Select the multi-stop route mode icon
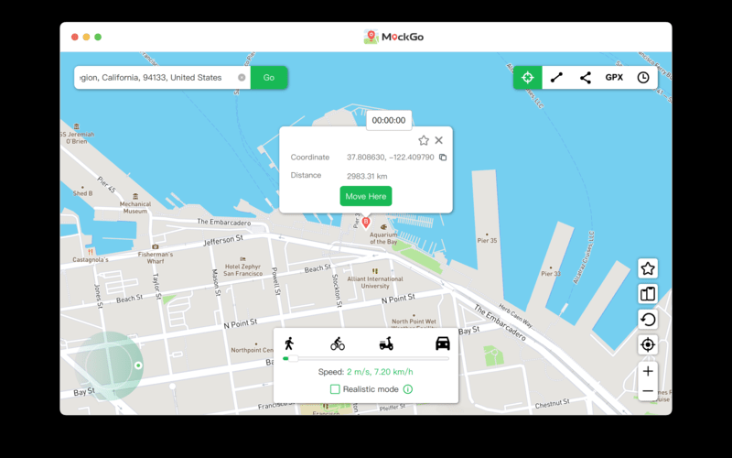Image resolution: width=732 pixels, height=458 pixels. [x=586, y=78]
